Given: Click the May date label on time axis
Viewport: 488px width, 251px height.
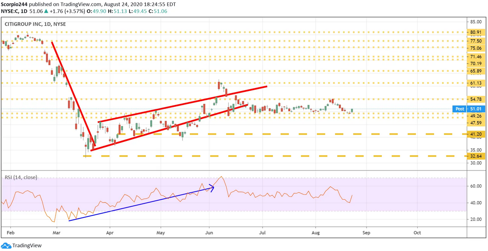Looking at the screenshot, I should [x=161, y=232].
